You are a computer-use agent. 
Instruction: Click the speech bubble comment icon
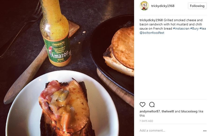152,105
